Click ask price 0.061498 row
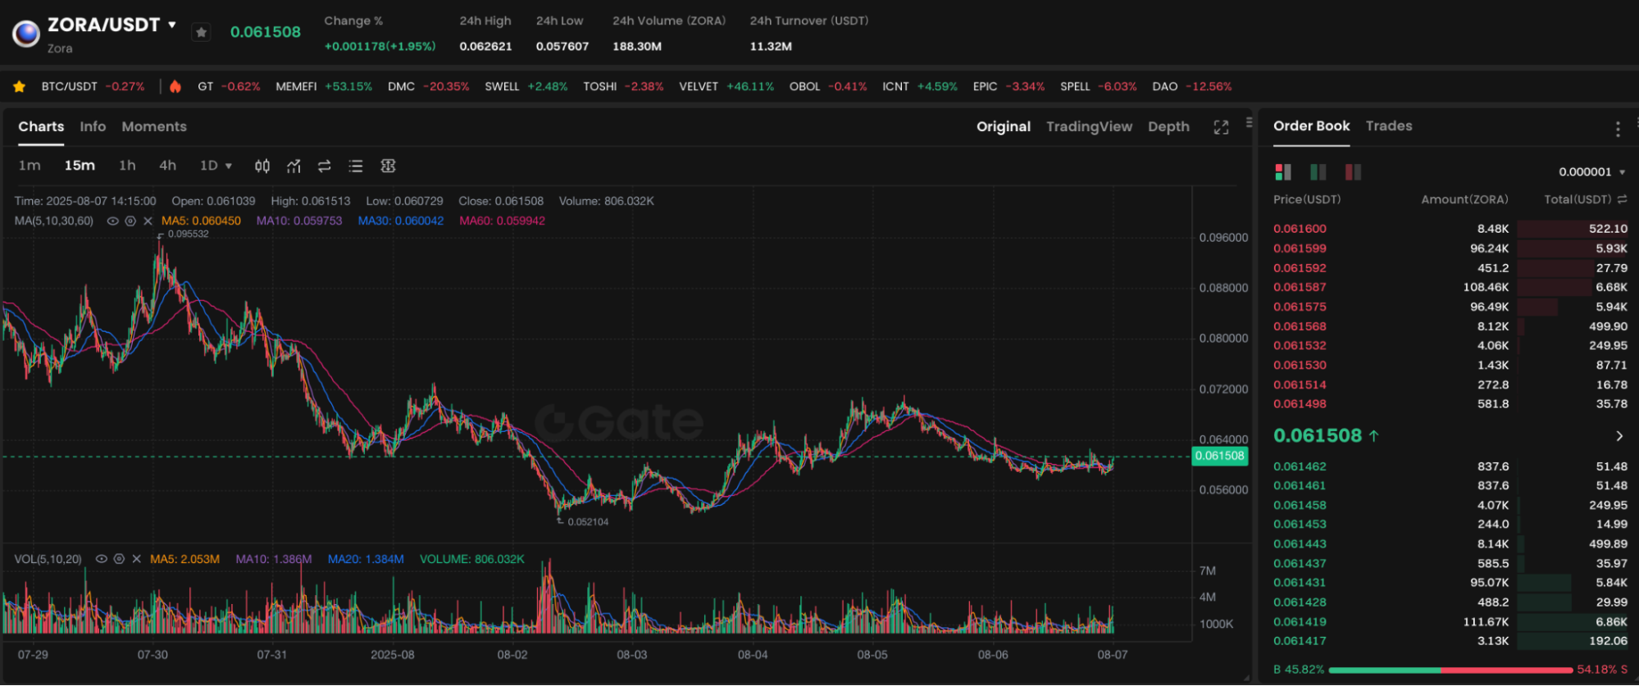Screen dimensions: 1639x686 coord(1450,404)
